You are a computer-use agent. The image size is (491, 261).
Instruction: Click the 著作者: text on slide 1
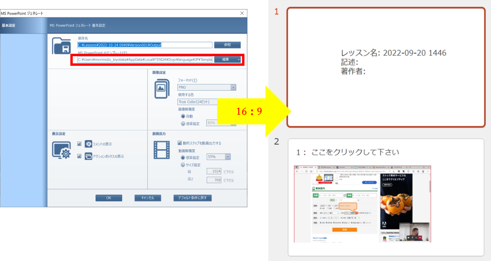pos(353,71)
